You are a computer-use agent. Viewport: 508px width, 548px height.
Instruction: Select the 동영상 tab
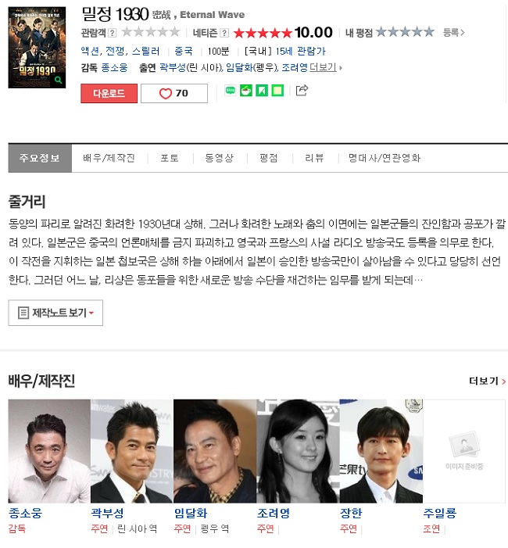pyautogui.click(x=219, y=159)
